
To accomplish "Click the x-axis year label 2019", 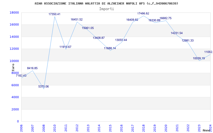I will click(x=155, y=128).
